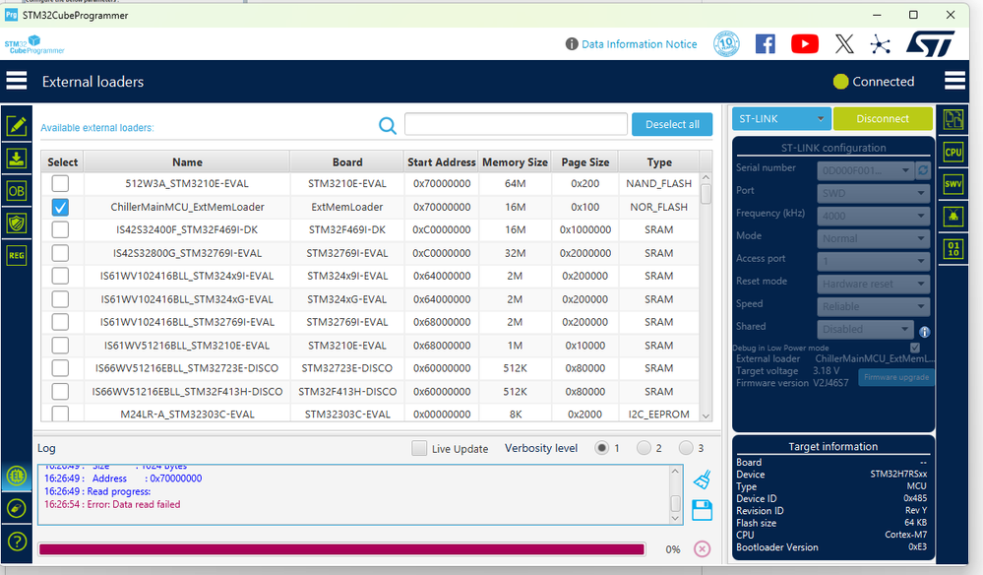The width and height of the screenshot is (983, 575).
Task: Open ST YouTube channel icon
Action: pyautogui.click(x=804, y=44)
